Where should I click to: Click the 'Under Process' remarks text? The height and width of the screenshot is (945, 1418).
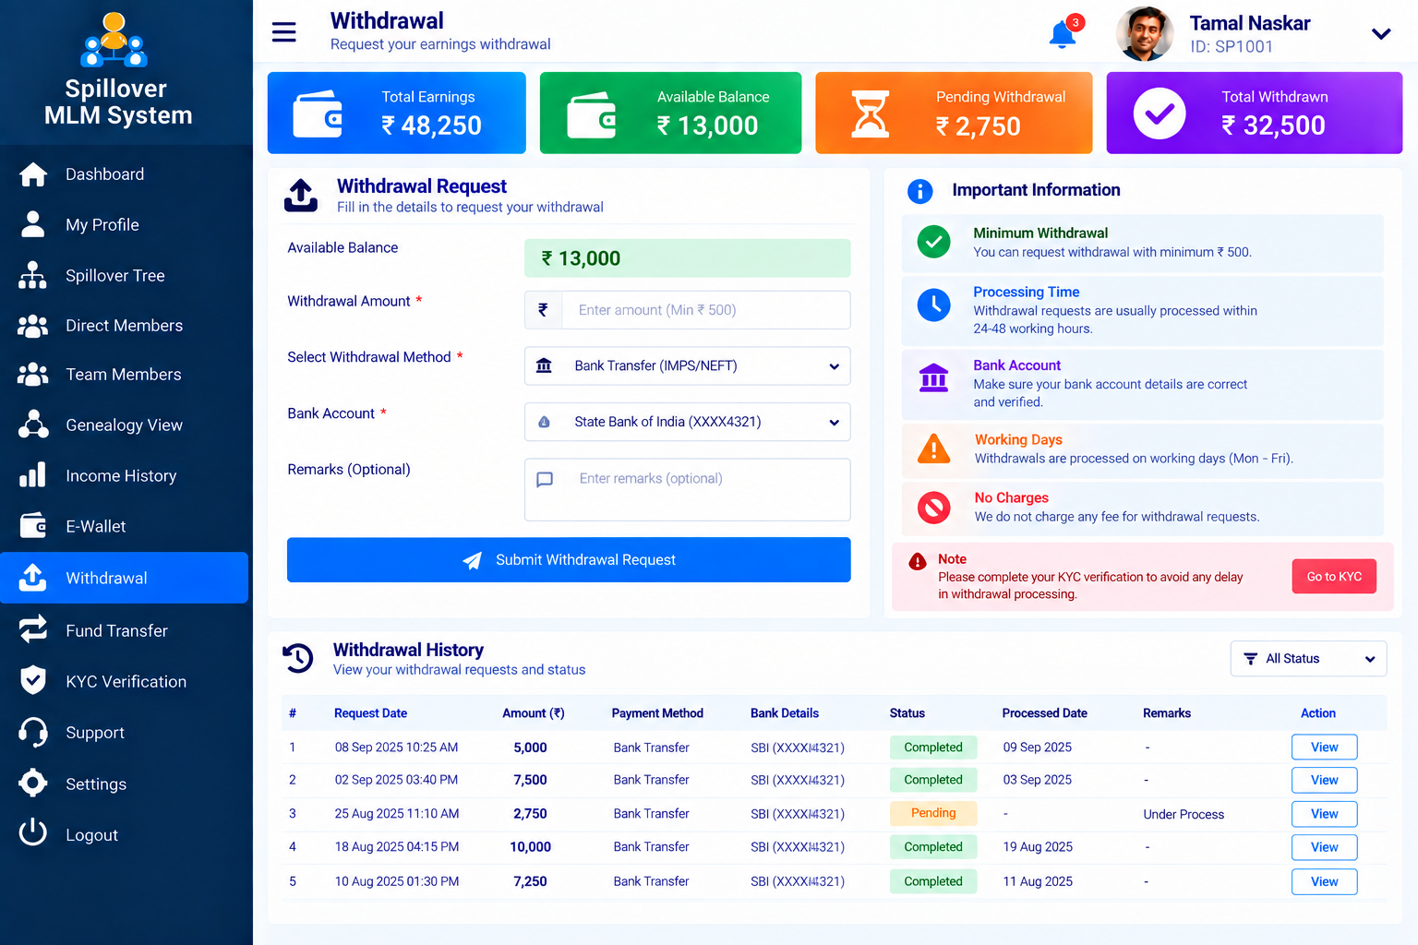(1184, 814)
